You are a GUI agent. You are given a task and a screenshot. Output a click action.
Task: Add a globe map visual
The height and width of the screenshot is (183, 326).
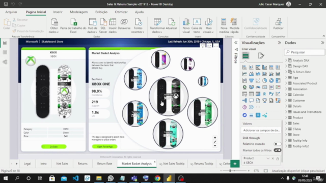[x=244, y=87]
